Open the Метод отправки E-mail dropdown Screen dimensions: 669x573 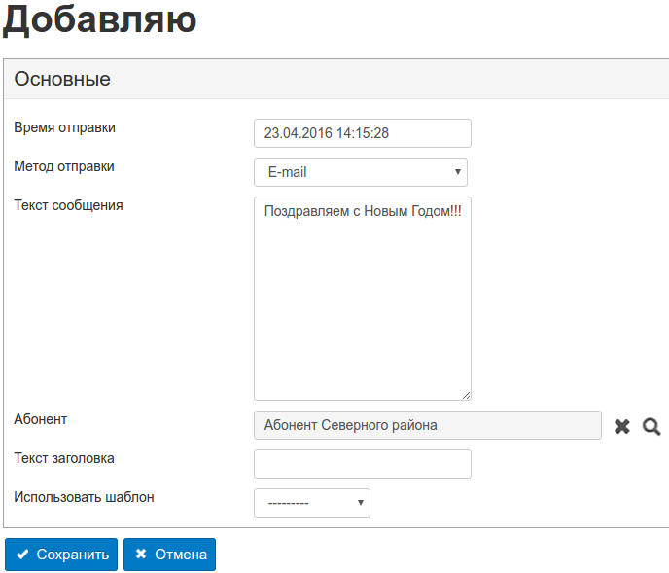(x=361, y=172)
